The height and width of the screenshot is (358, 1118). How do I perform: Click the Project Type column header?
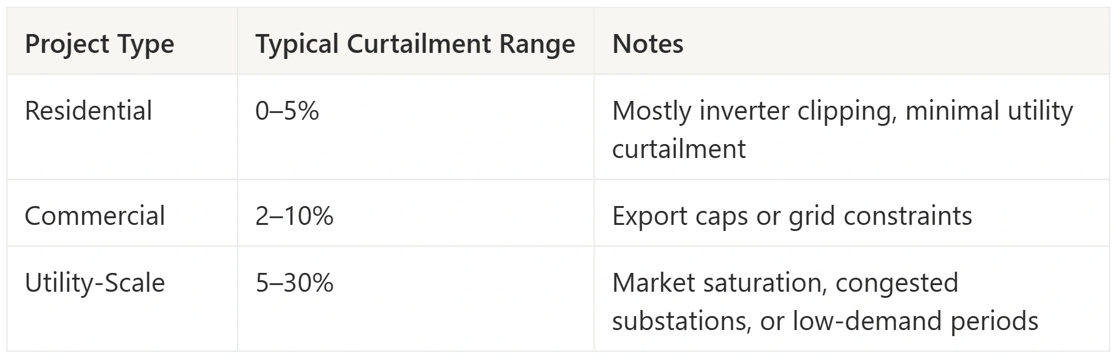100,44
